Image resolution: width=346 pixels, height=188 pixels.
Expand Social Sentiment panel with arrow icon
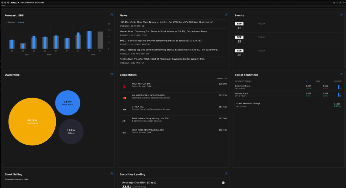[341, 74]
